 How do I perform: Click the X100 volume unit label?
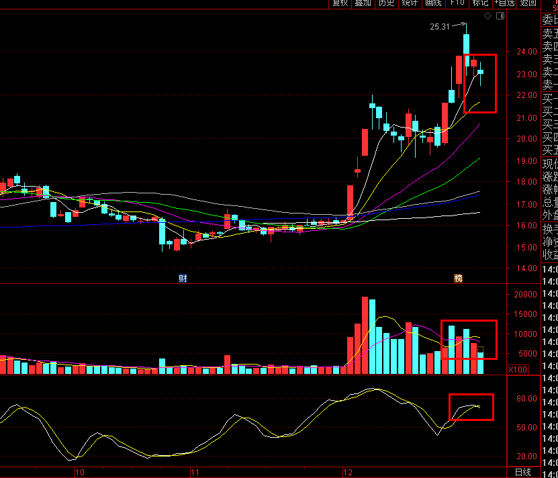click(x=518, y=369)
